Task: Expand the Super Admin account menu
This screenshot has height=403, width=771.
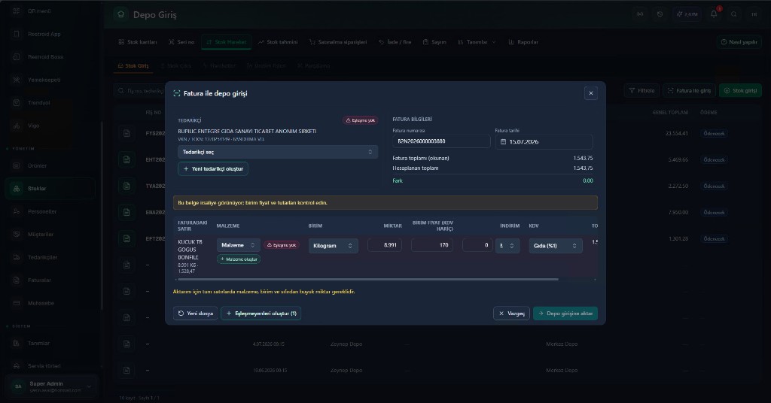Action: click(x=52, y=386)
